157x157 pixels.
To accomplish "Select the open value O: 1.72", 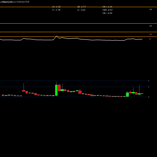I will click(x=56, y=7).
